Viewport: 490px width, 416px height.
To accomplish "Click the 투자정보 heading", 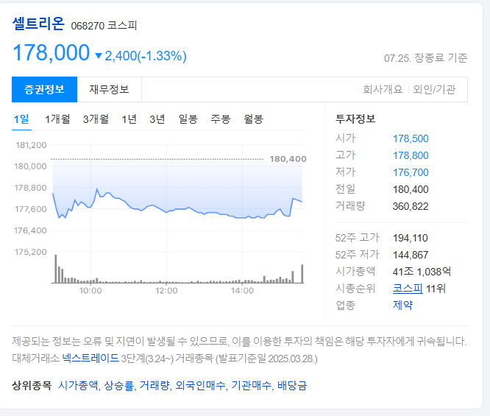I will coord(355,119).
